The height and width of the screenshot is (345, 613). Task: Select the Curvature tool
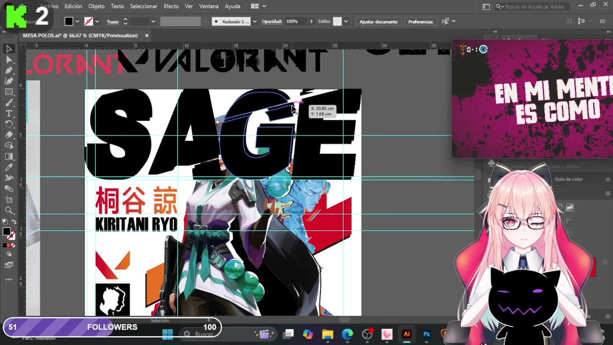[x=9, y=81]
